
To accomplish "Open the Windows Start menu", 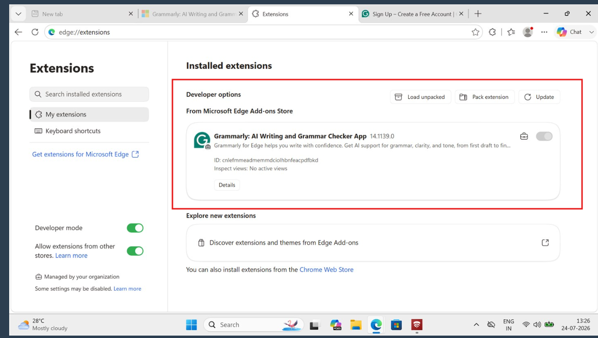I will tap(191, 325).
